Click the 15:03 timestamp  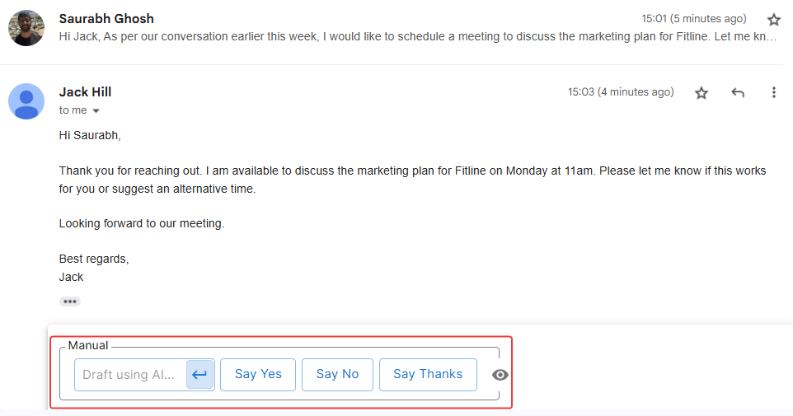pos(620,92)
